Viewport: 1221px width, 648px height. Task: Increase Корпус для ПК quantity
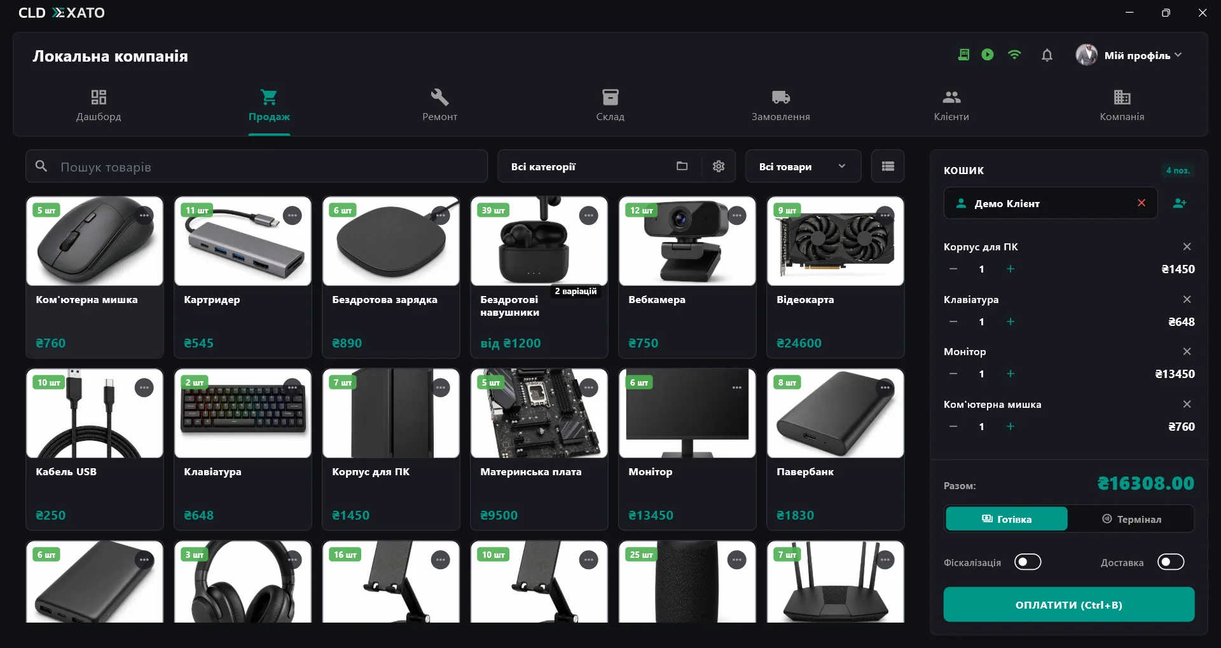[1011, 269]
